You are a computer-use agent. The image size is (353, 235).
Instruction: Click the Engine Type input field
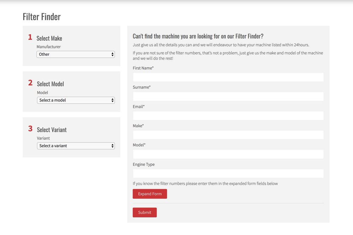[228, 174]
